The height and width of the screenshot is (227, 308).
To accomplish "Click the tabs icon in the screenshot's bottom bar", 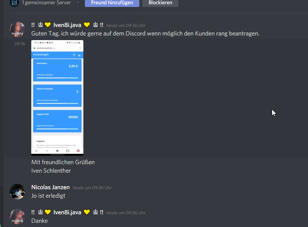I will click(x=68, y=151).
